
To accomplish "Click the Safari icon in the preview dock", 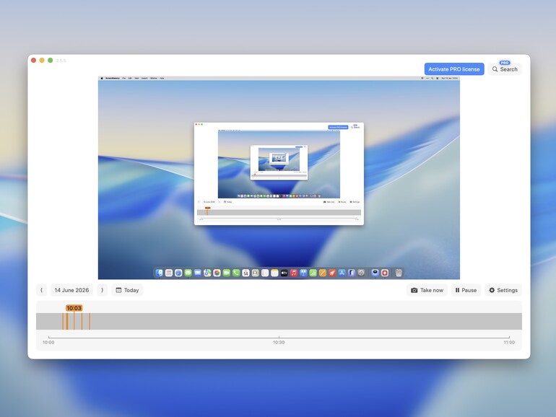I will [x=178, y=273].
